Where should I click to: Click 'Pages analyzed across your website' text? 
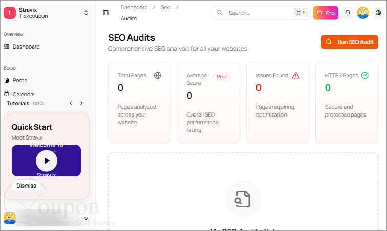coord(137,114)
